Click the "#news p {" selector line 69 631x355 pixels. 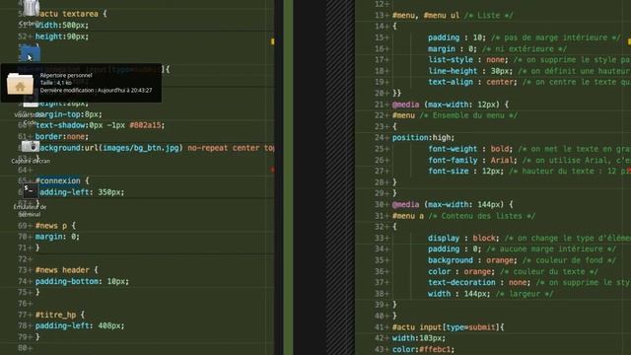click(55, 226)
